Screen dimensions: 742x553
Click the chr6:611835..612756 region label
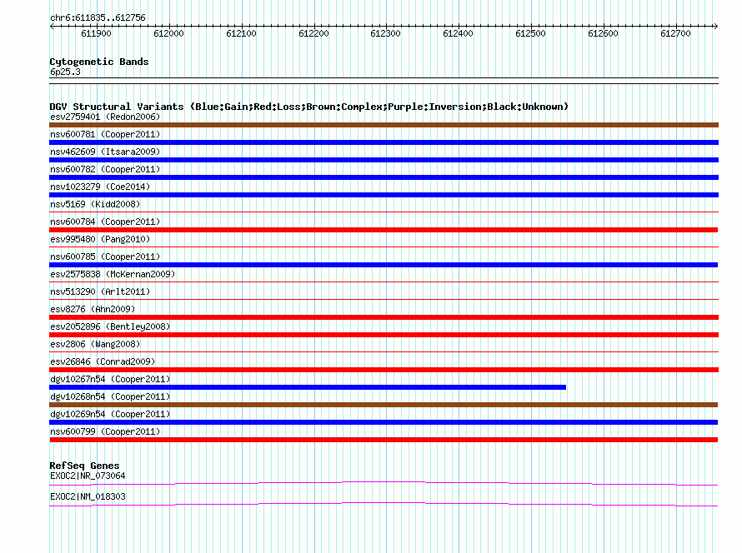tap(98, 18)
